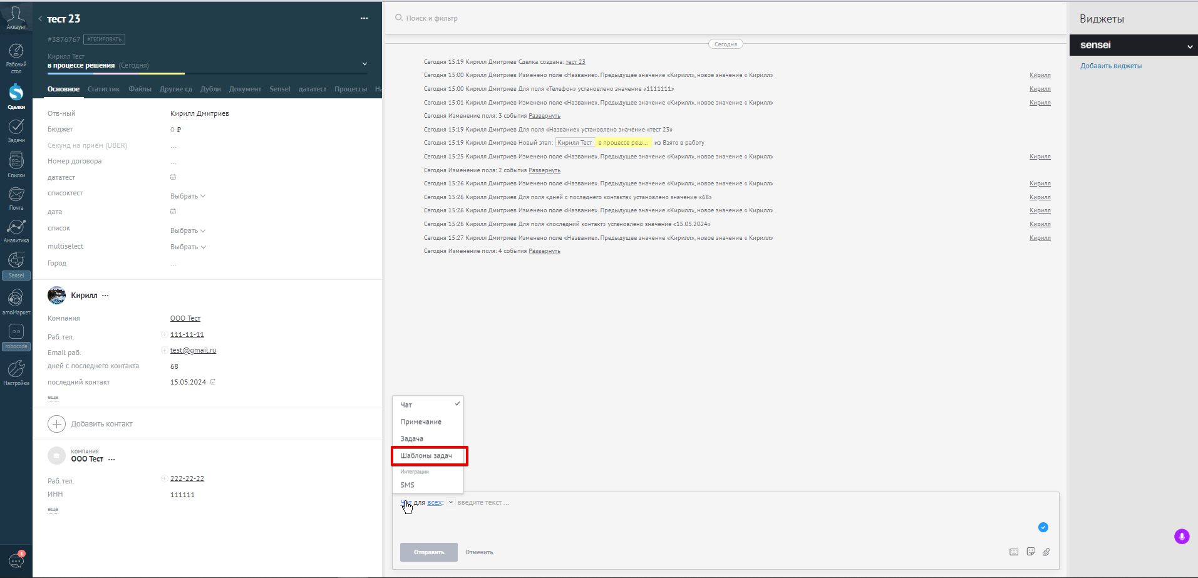Open the sticker icon in message box

(1030, 552)
